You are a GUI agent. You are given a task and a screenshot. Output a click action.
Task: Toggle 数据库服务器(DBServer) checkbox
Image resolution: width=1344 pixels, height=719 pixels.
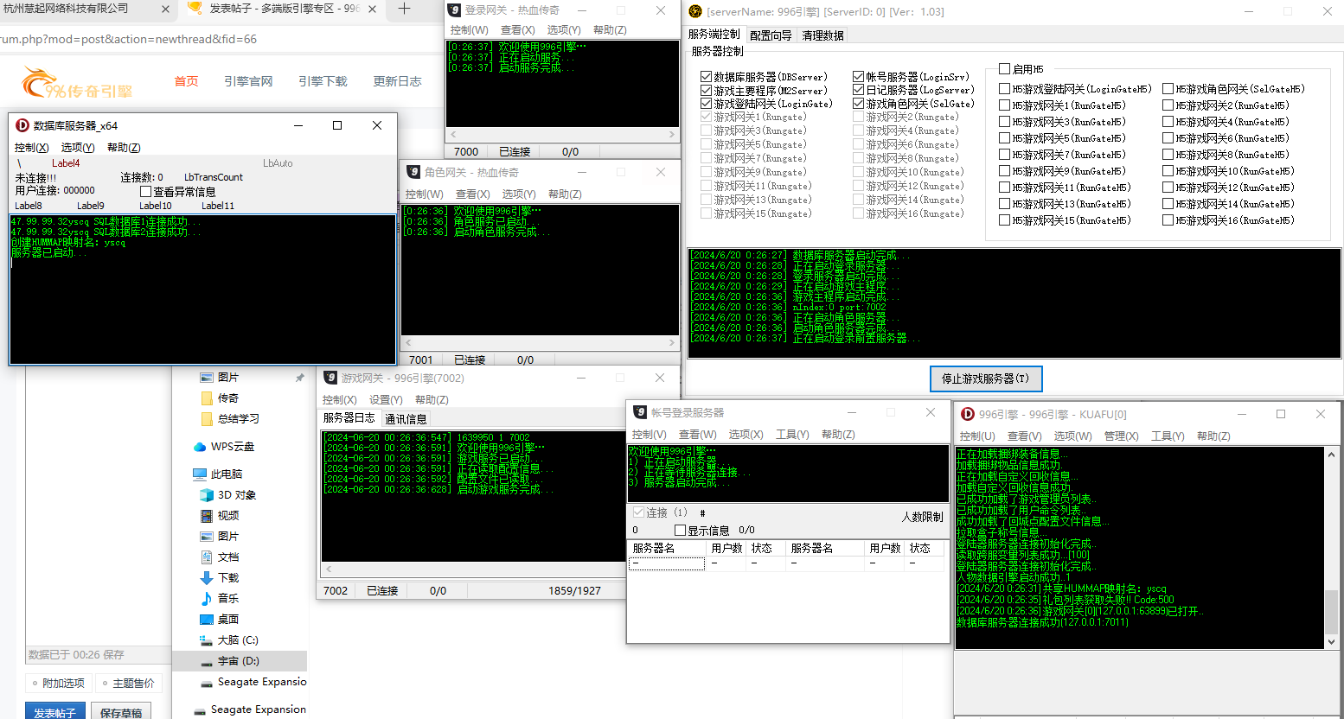click(706, 77)
